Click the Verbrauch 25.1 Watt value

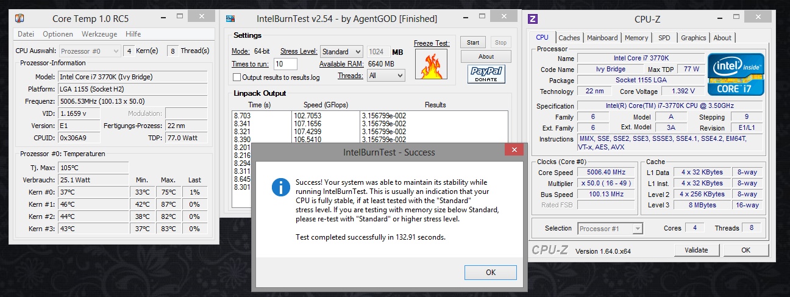[93, 180]
